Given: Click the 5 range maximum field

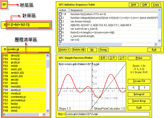Looking at the screenshot, I should [x=145, y=88].
